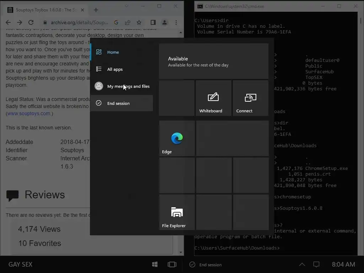Open the Connect tile

pos(251,98)
